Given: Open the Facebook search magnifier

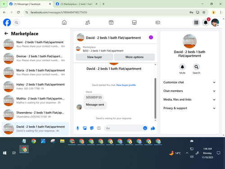Looking at the screenshot, I should pos(16,23).
